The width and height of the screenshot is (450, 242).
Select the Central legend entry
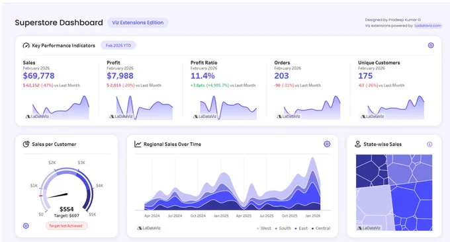321,228
